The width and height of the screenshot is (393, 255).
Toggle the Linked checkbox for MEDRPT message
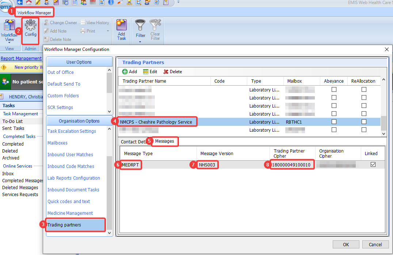click(373, 164)
